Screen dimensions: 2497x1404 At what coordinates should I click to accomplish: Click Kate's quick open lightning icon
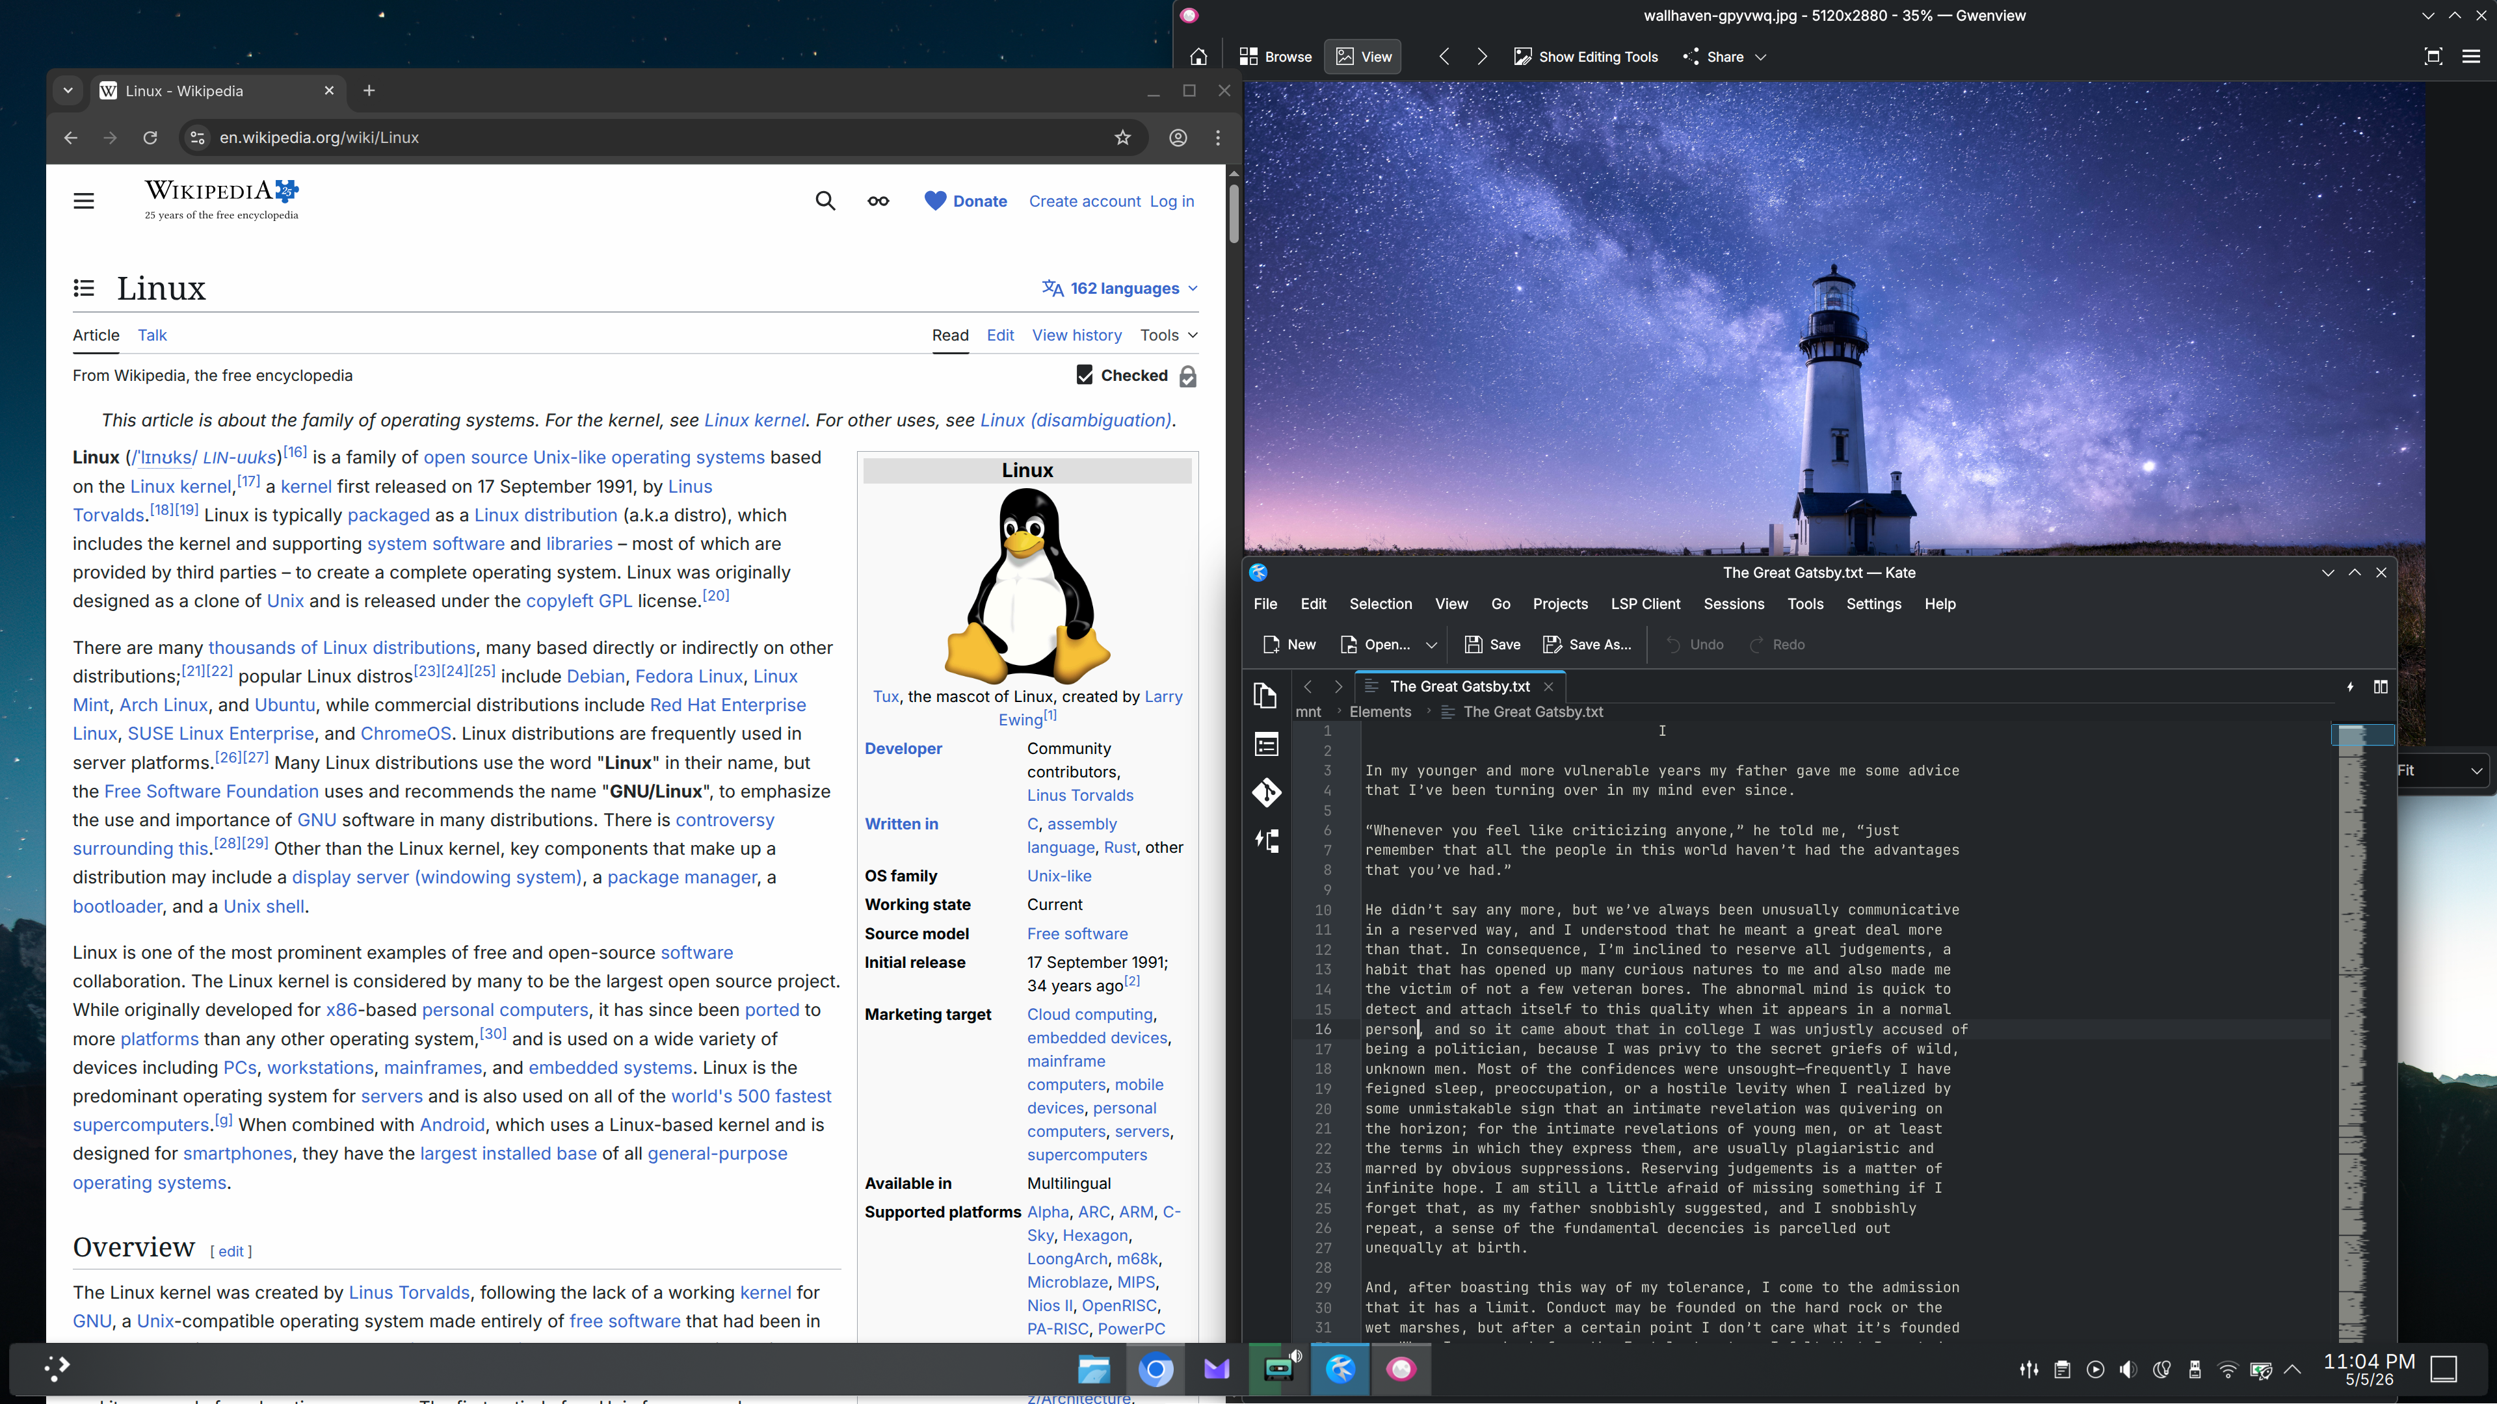[x=2349, y=687]
